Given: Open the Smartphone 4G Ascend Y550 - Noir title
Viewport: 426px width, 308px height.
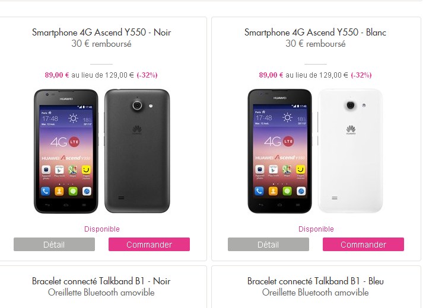Looking at the screenshot, I should [x=101, y=32].
